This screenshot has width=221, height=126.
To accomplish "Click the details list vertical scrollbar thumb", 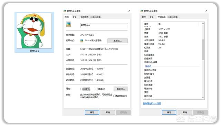I will point(203,49).
